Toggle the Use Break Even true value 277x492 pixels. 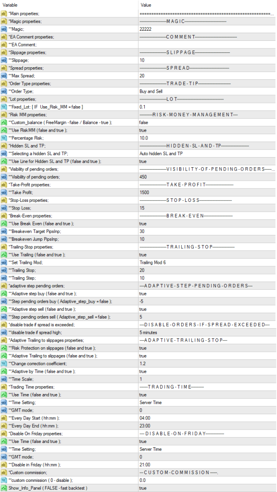tap(207, 223)
